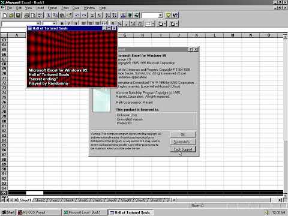Open Print Preview from the toolbar
Viewport: 288px width, 216px height.
[34, 15]
